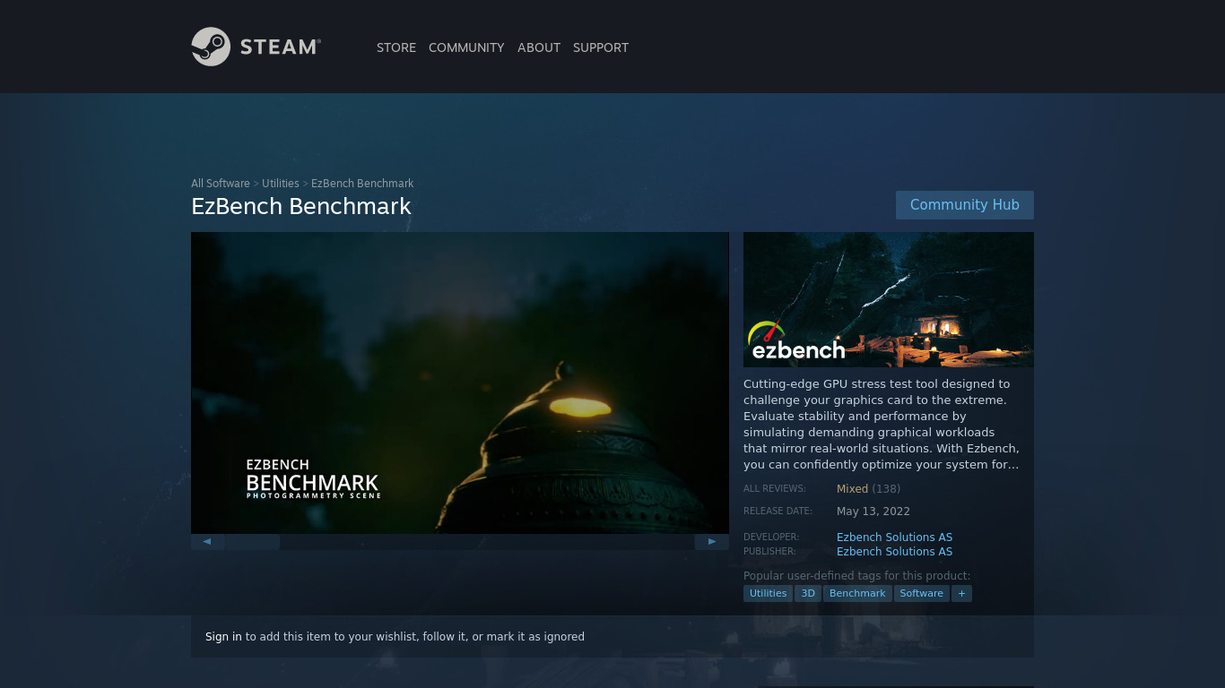Select the Benchmark tag
The image size is (1225, 688).
(857, 594)
